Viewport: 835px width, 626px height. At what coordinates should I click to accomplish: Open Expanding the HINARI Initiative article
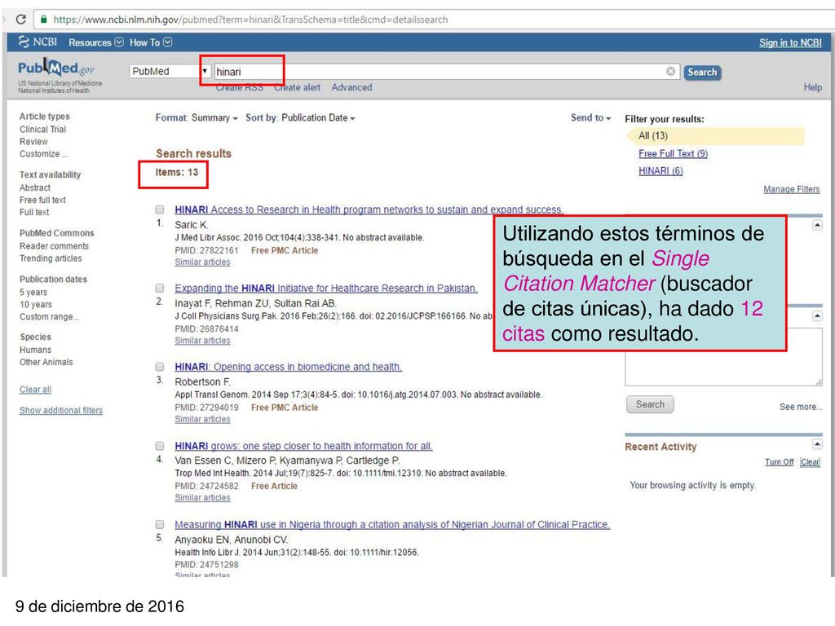pos(326,288)
